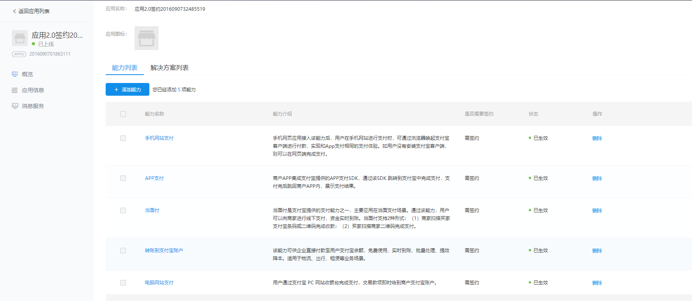The width and height of the screenshot is (692, 301).
Task: Click the APPID number 2016090701863111
Action: tap(50, 54)
